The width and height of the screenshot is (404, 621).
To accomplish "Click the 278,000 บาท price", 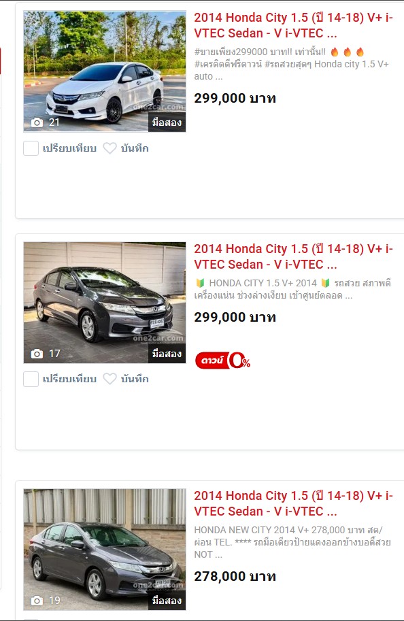I will click(x=235, y=576).
